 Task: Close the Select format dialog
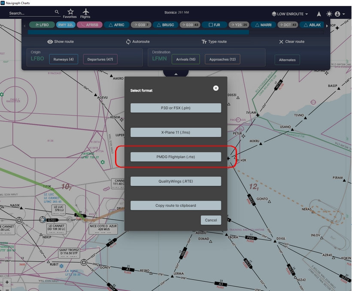216,88
